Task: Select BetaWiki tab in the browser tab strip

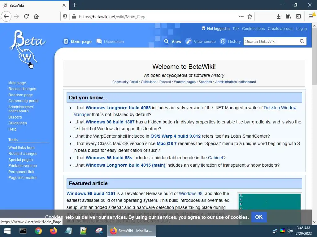Action: click(x=35, y=5)
